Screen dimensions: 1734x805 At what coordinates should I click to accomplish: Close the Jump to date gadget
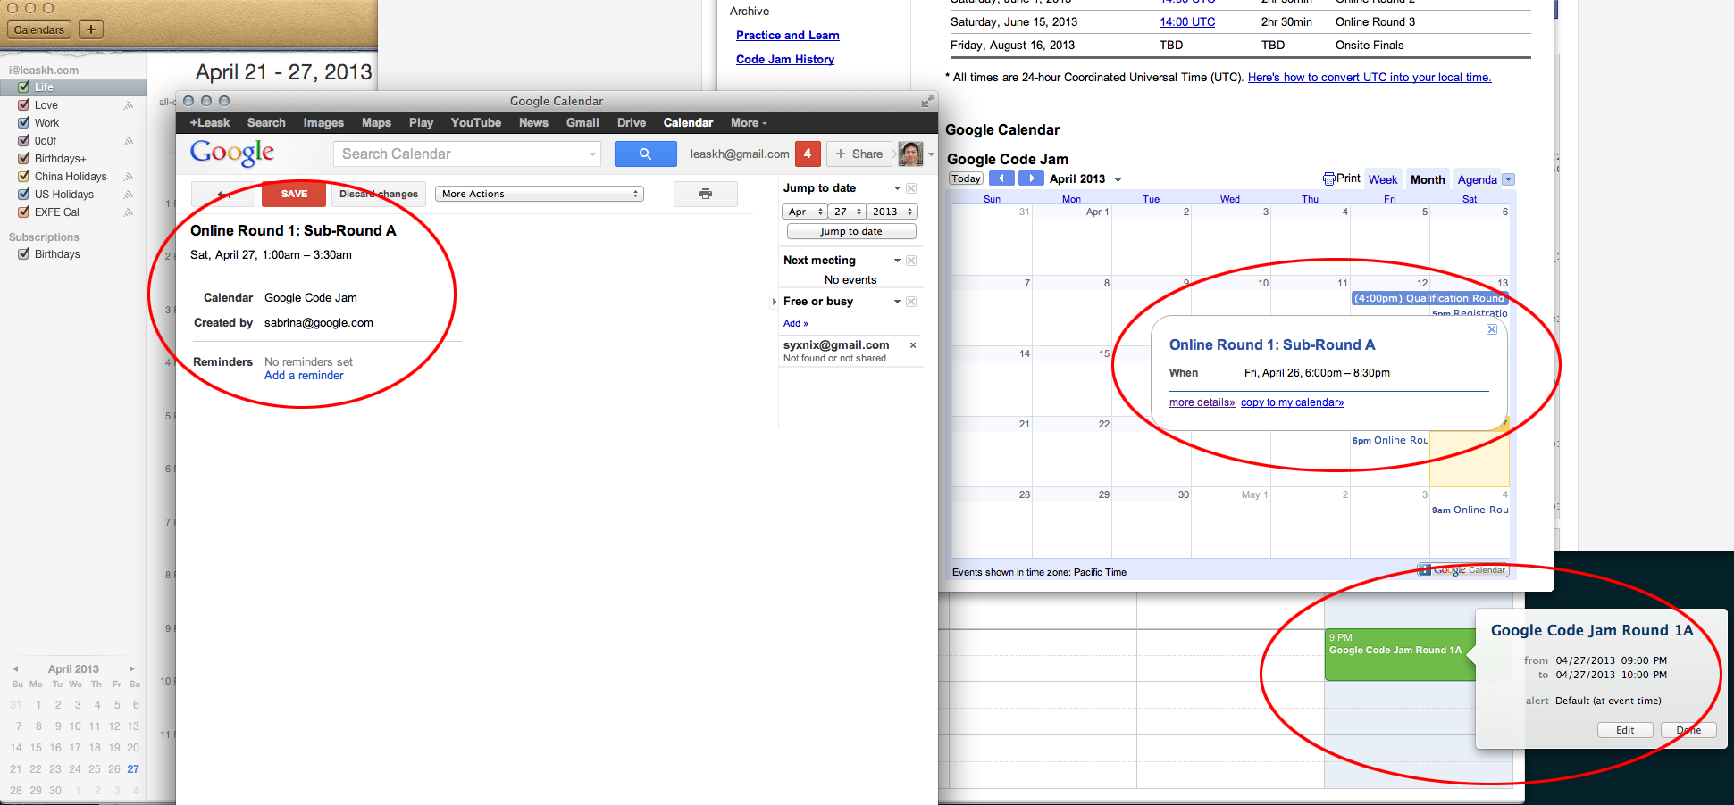pyautogui.click(x=911, y=188)
